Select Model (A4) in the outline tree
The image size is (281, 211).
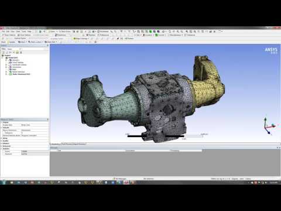[x=13, y=58]
